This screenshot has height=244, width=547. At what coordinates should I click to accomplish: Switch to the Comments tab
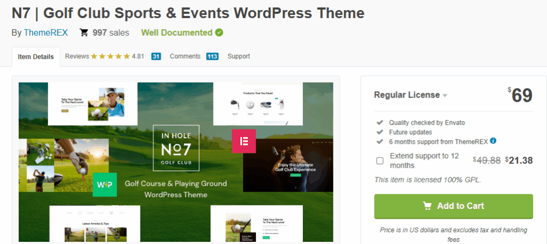(x=185, y=56)
